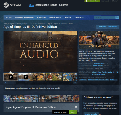Click recent reviews Muito positivas link
Screen dimensions: 121x115
coord(99,64)
